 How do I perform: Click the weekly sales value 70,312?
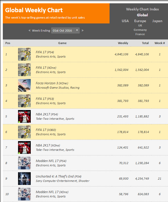[124, 163]
